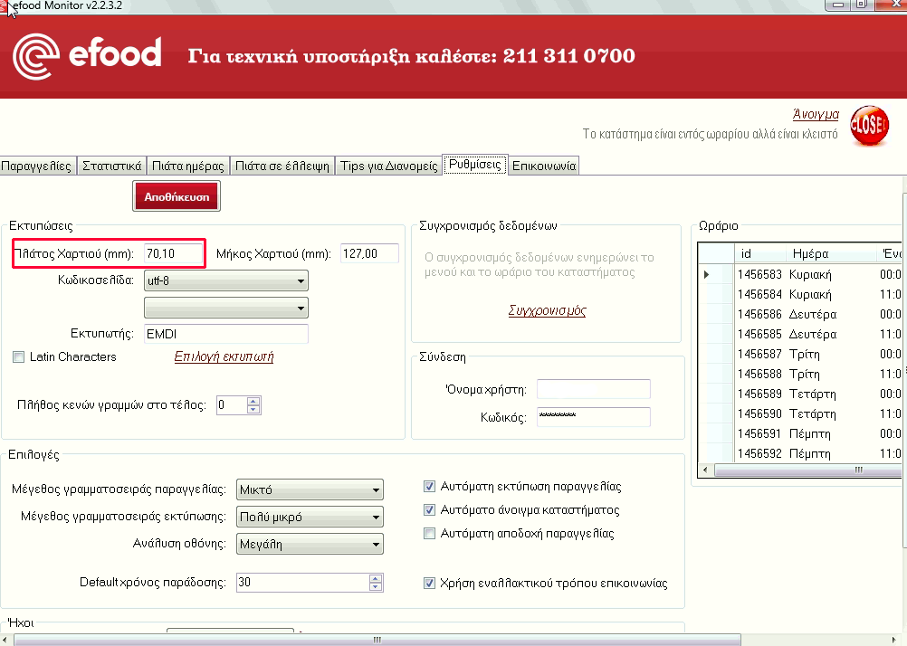The width and height of the screenshot is (907, 646).
Task: Click the Πλάτος Χαρτιού input field
Action: coord(174,253)
